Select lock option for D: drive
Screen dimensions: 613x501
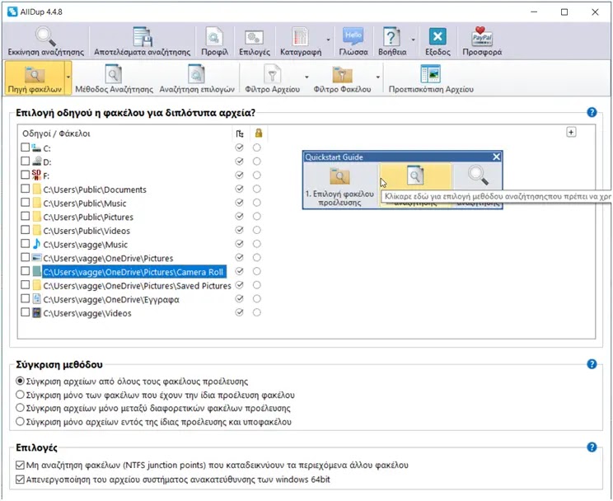pyautogui.click(x=257, y=162)
